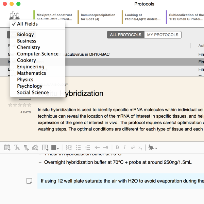
Task: Open the bug icon dropdown menu
Action: click(x=152, y=148)
